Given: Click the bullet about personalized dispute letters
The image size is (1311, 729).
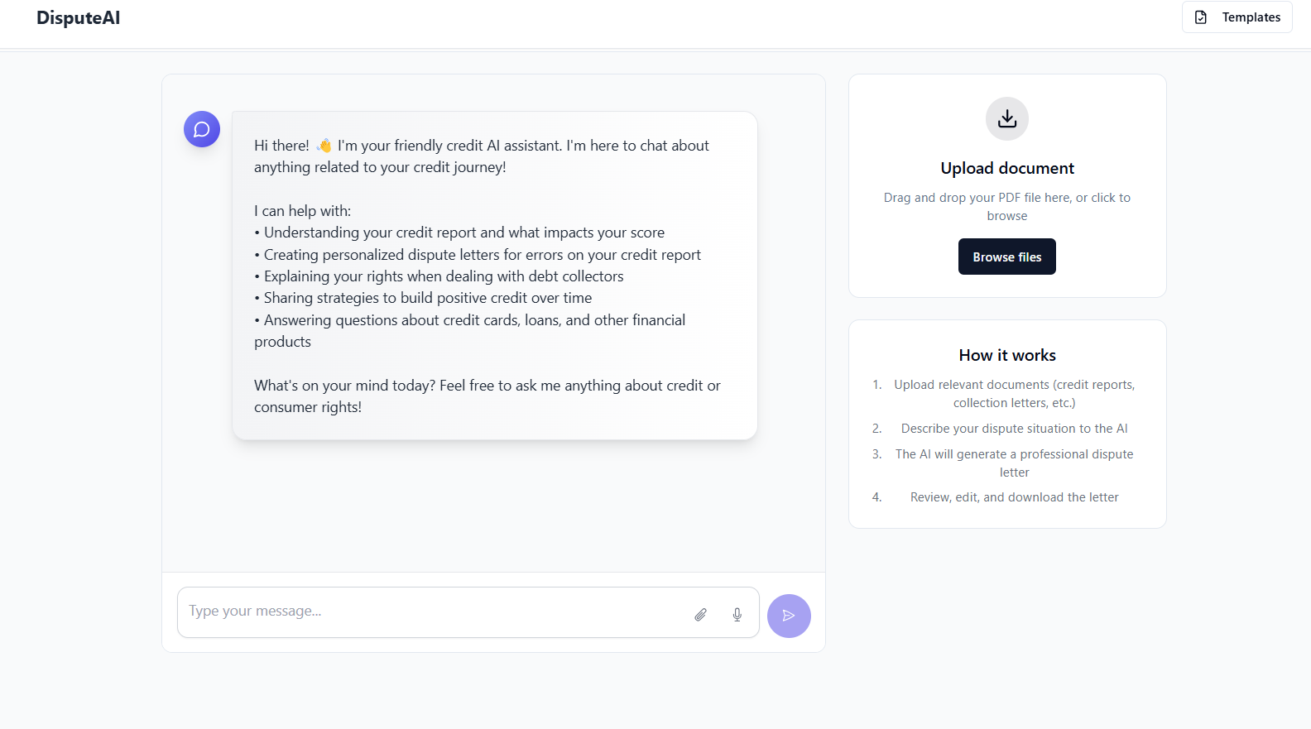Looking at the screenshot, I should pyautogui.click(x=478, y=255).
